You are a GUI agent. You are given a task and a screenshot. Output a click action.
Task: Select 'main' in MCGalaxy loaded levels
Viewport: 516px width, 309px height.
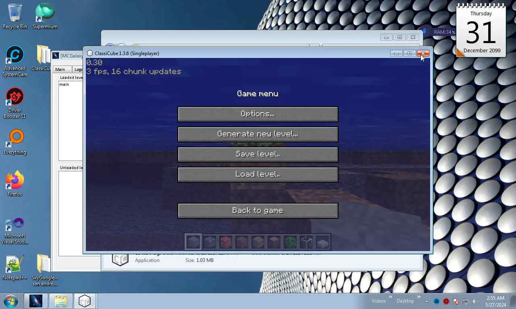(64, 84)
